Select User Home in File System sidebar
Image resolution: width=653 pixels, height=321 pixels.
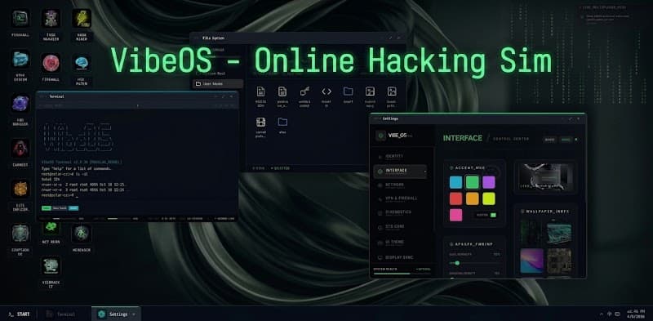[x=218, y=84]
